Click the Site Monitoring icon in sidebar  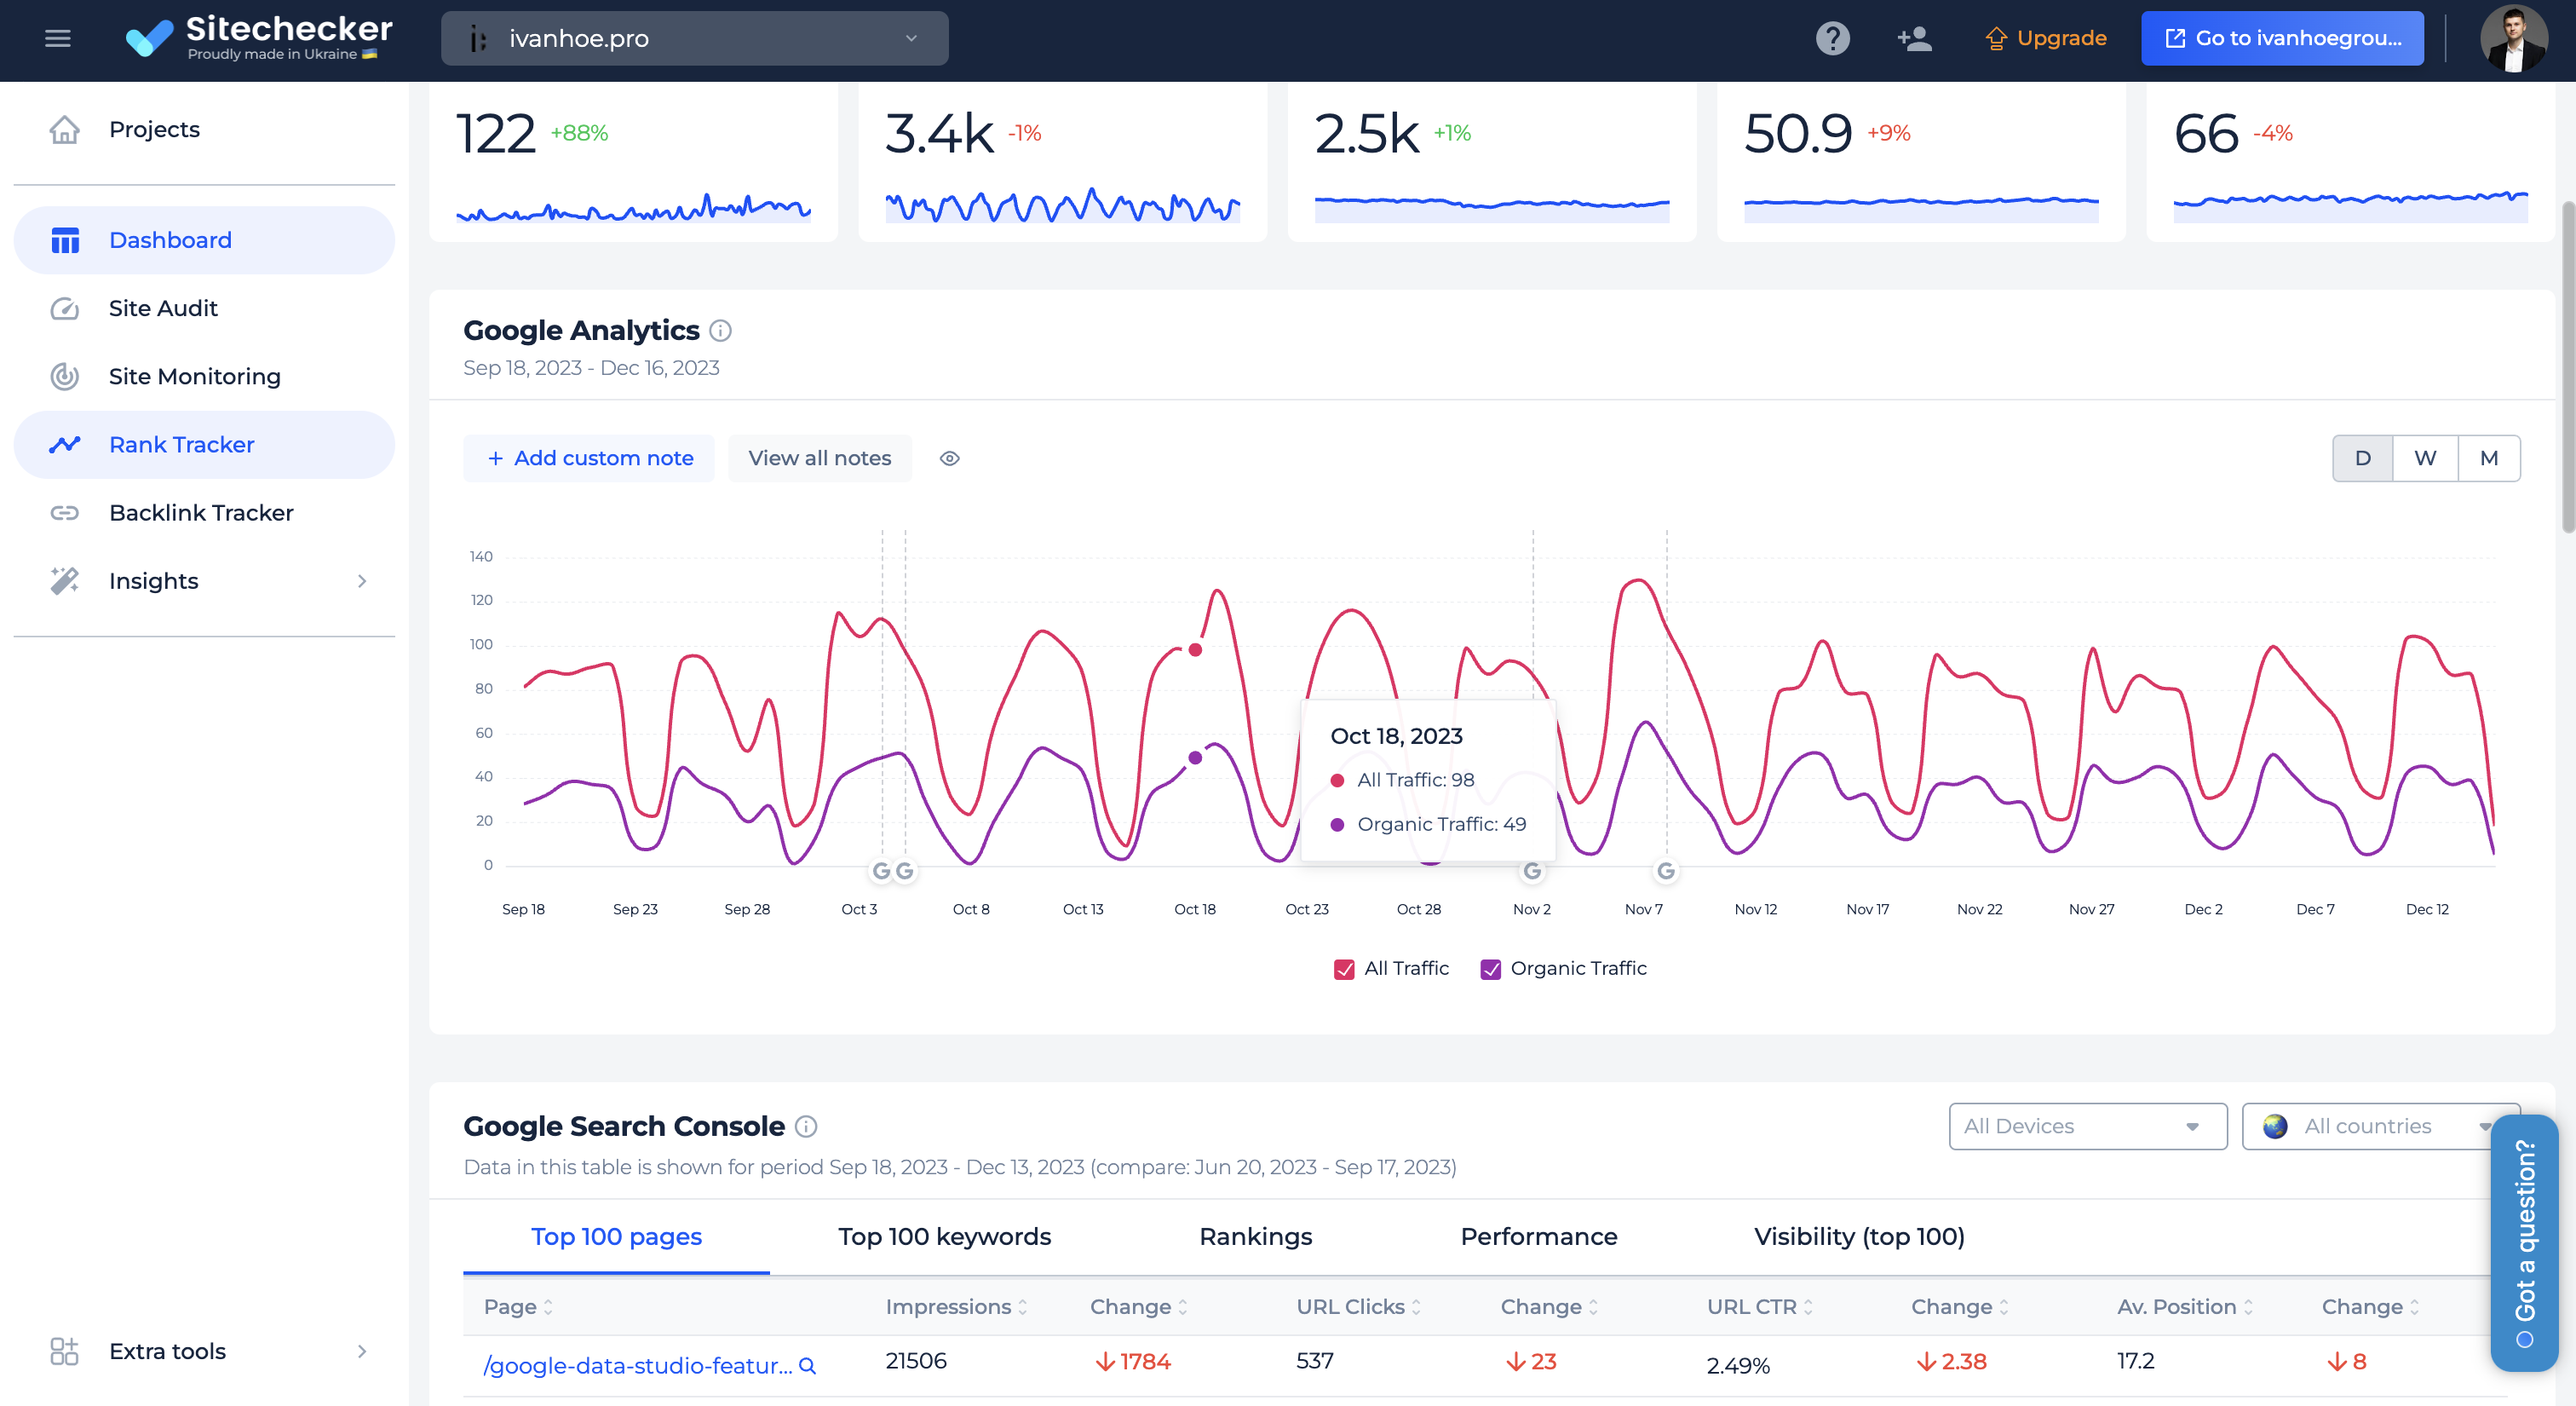[x=62, y=374]
